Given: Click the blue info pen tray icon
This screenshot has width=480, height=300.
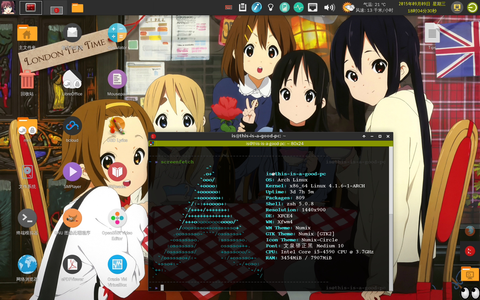Looking at the screenshot, I should [257, 7].
